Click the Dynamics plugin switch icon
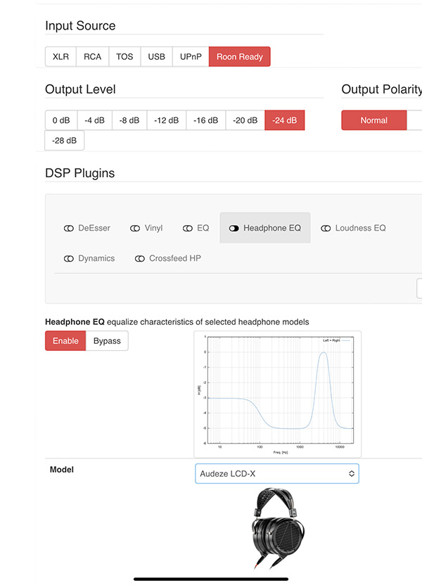This screenshot has height=585, width=422. tap(69, 259)
